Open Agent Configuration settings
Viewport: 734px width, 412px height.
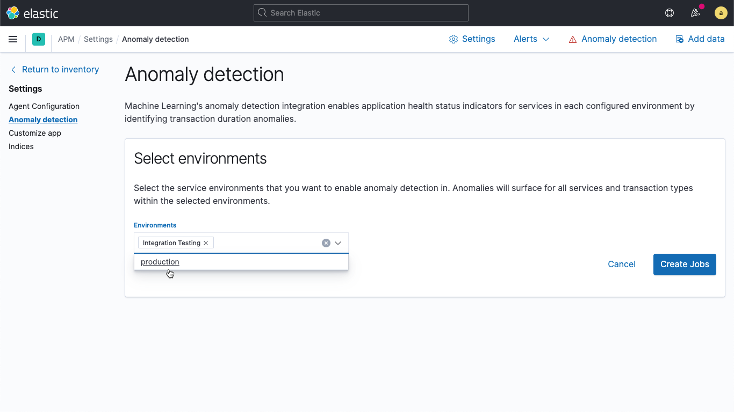(44, 106)
